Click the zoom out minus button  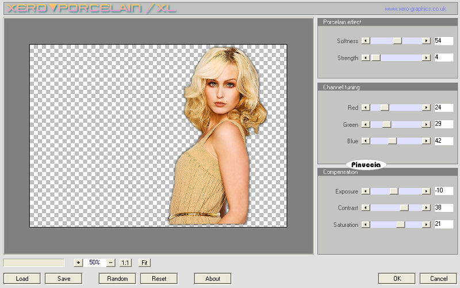point(110,263)
